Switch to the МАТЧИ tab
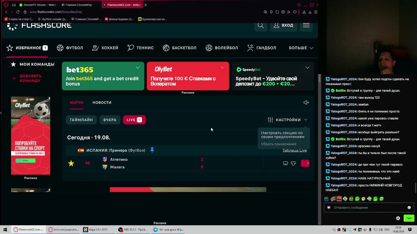Viewport: 417px width, 234px height. pos(77,102)
